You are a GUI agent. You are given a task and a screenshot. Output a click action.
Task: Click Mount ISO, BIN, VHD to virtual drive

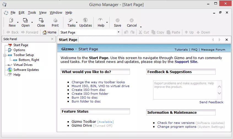point(101,86)
